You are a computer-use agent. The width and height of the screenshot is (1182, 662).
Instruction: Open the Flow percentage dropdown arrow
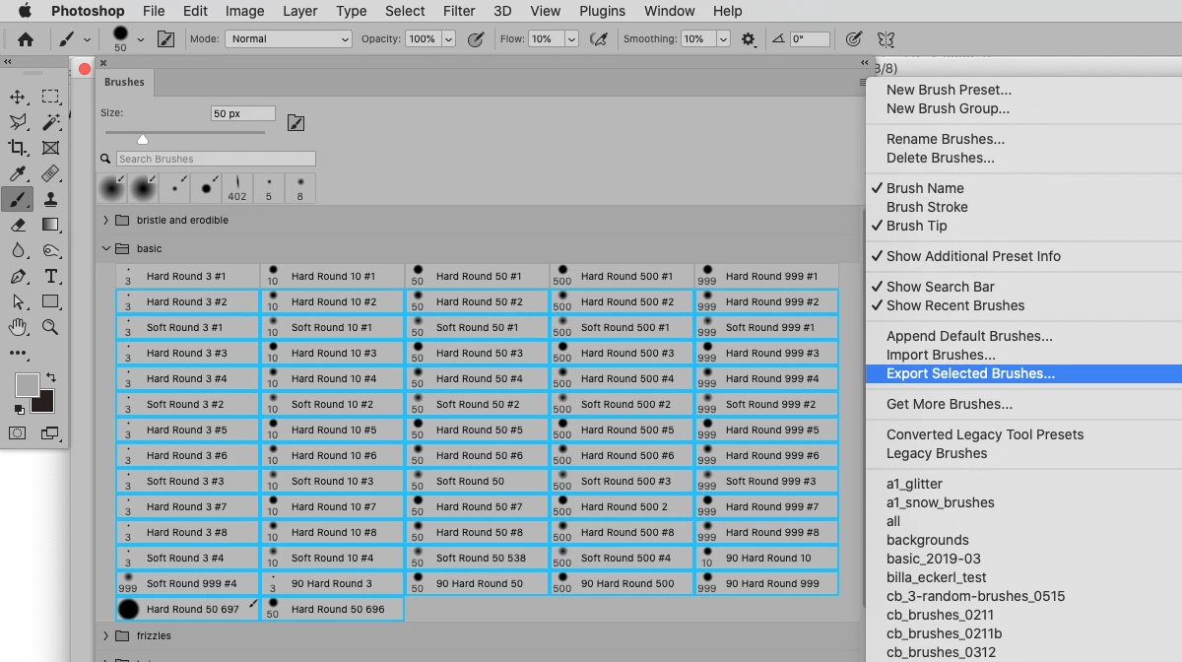coord(571,39)
